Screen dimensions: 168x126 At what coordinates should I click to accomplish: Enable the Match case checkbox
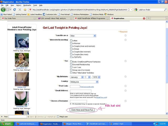[58, 117]
